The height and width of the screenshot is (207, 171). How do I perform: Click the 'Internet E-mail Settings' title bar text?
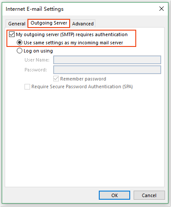pos(34,9)
